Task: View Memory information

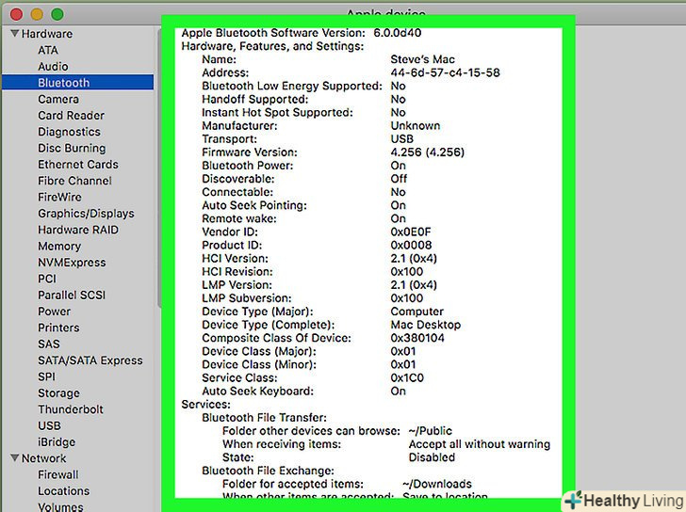Action: pyautogui.click(x=59, y=247)
